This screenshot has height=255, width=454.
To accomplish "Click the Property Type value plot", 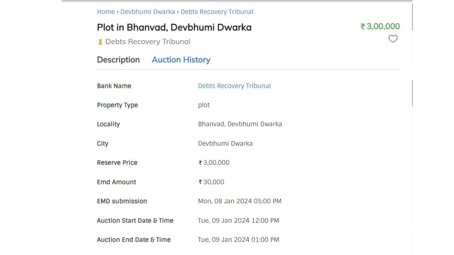I will click(x=204, y=105).
